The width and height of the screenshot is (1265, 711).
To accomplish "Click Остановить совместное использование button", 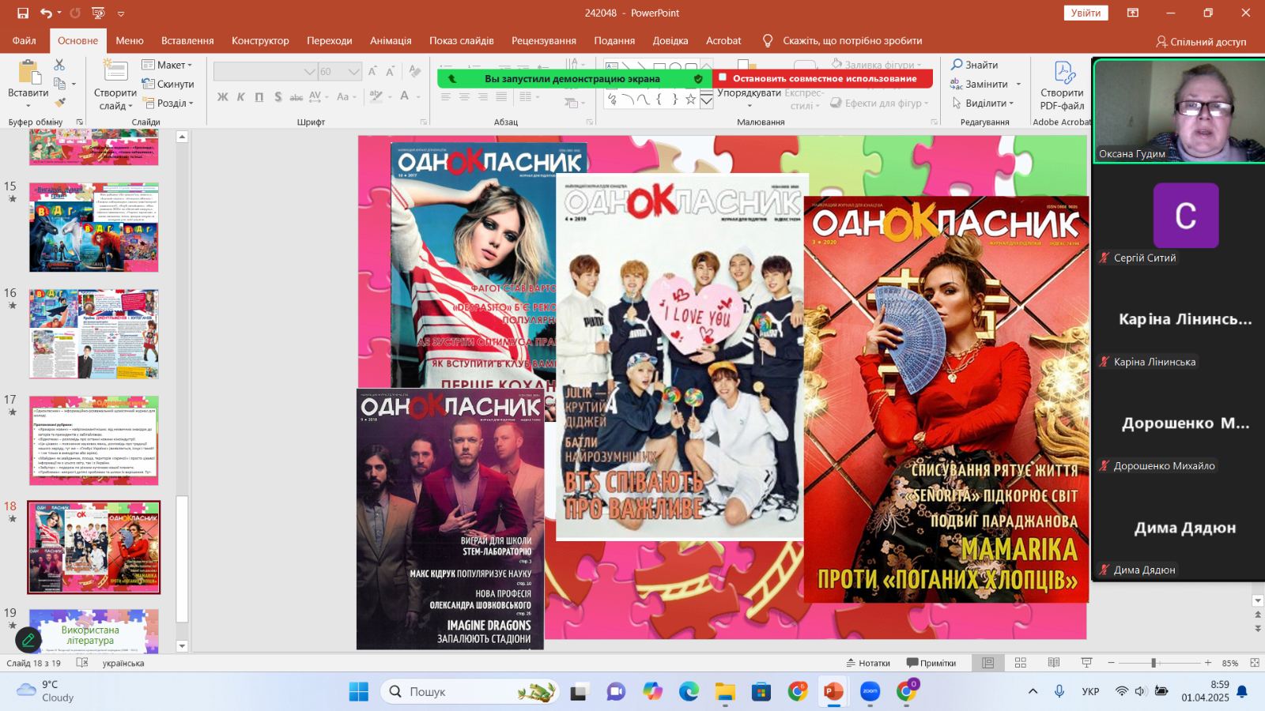I will pos(823,78).
